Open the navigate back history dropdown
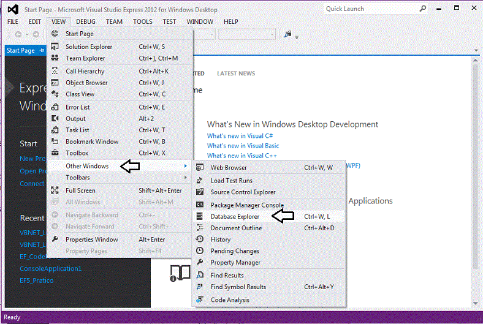 (27, 34)
